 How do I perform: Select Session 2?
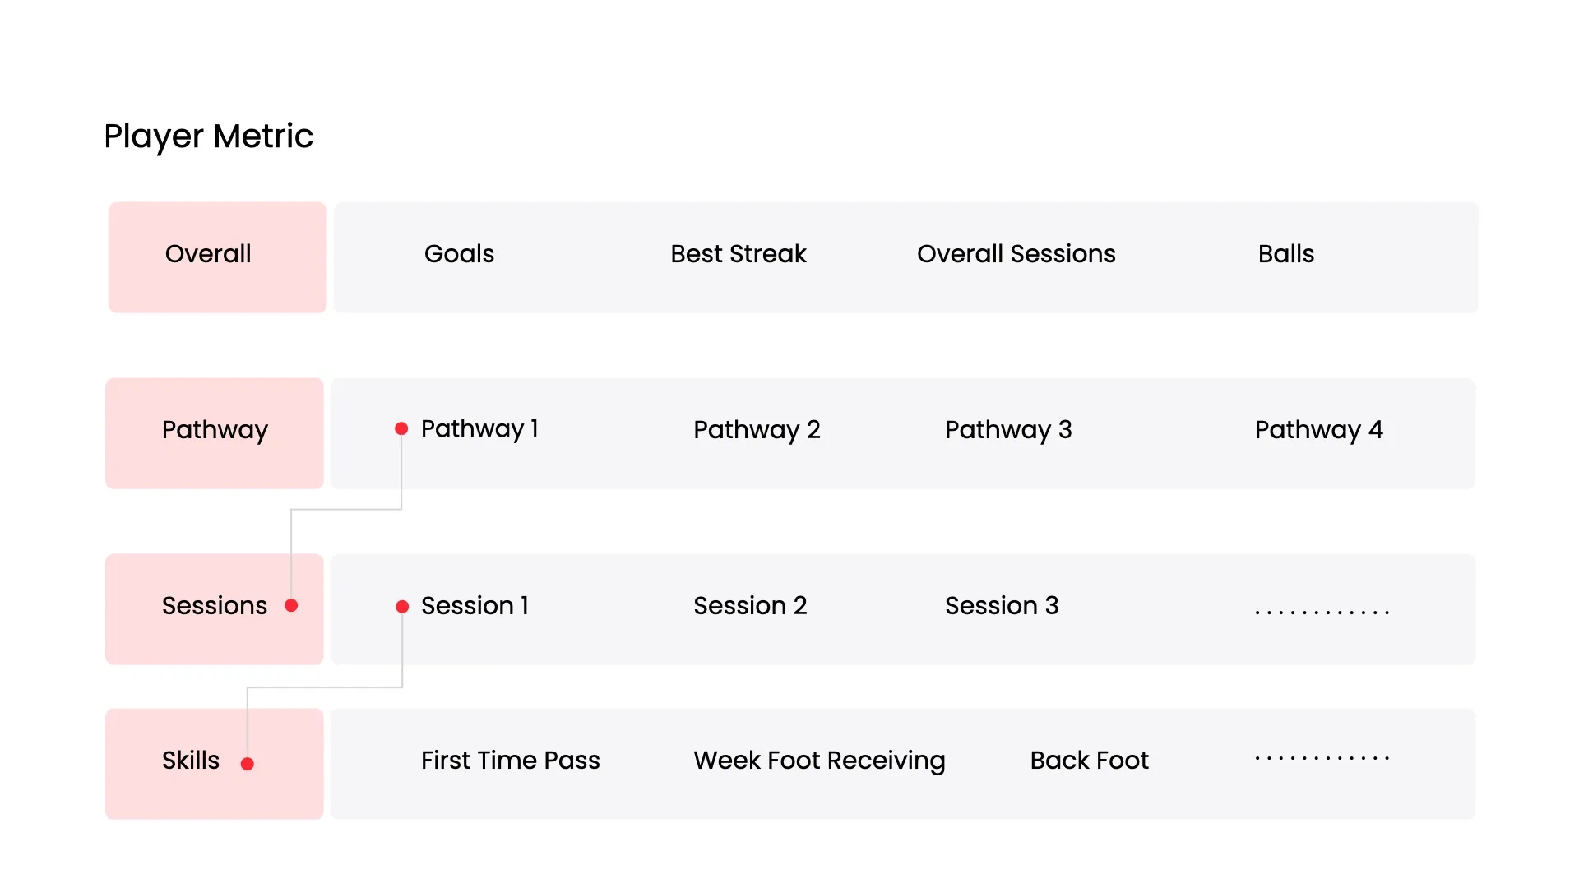[x=750, y=606]
